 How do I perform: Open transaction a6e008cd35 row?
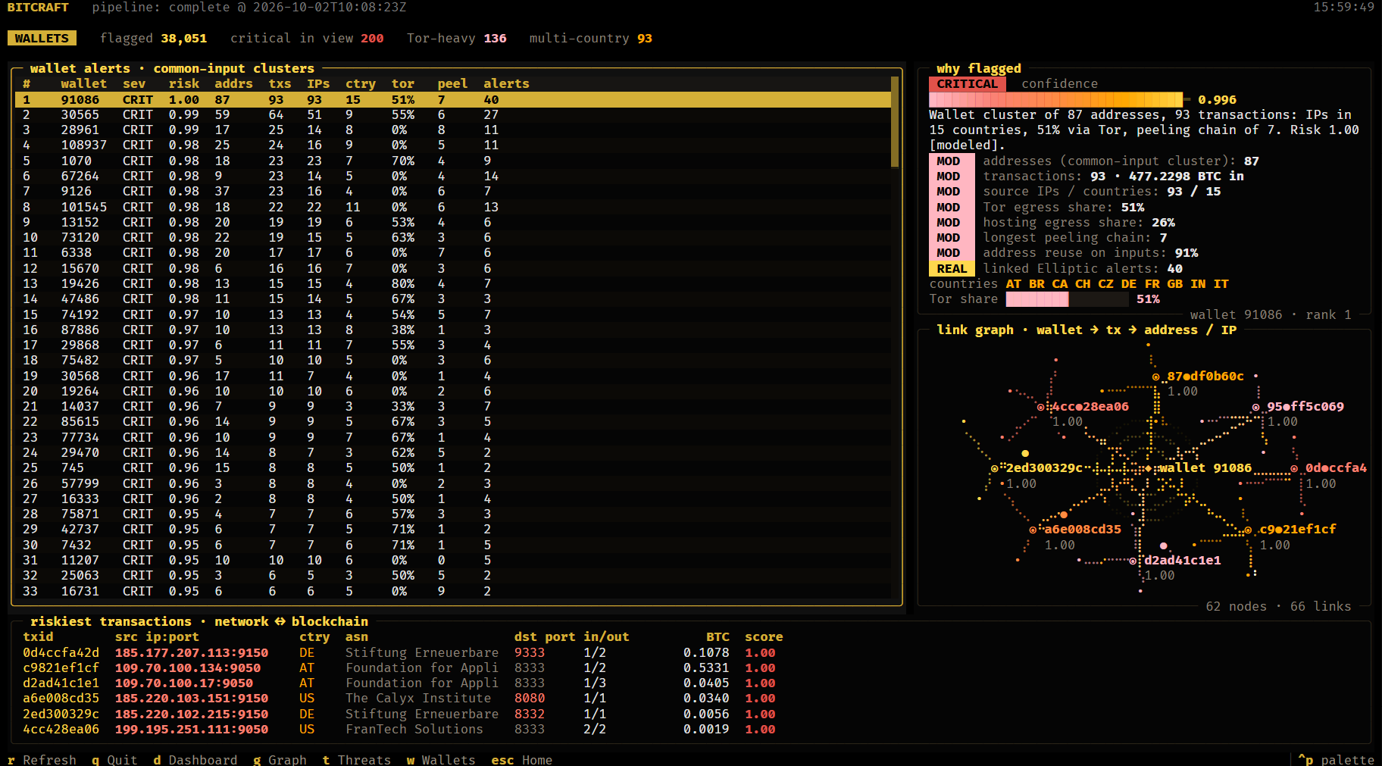tap(403, 698)
